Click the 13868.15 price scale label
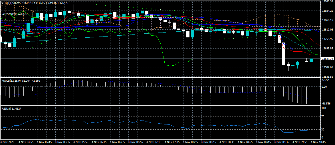Screen dimensions: 335x145 click(327, 20)
